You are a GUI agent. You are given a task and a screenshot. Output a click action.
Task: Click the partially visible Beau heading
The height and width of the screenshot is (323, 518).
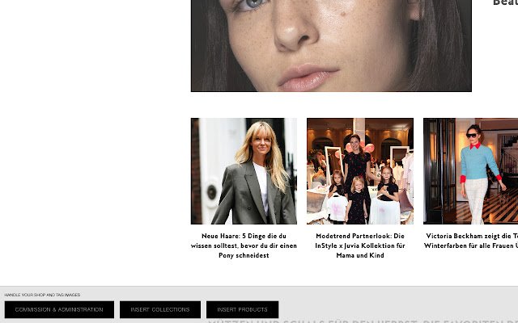pos(505,3)
